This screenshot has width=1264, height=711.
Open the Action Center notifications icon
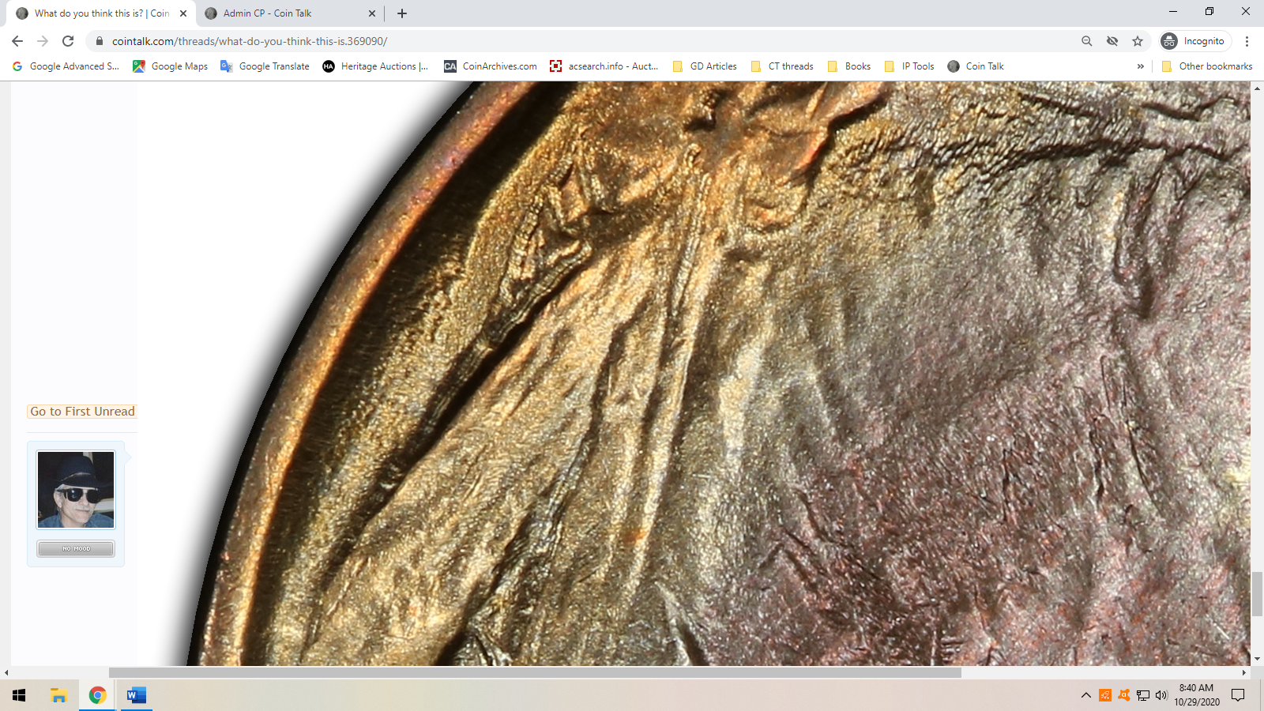[1239, 695]
